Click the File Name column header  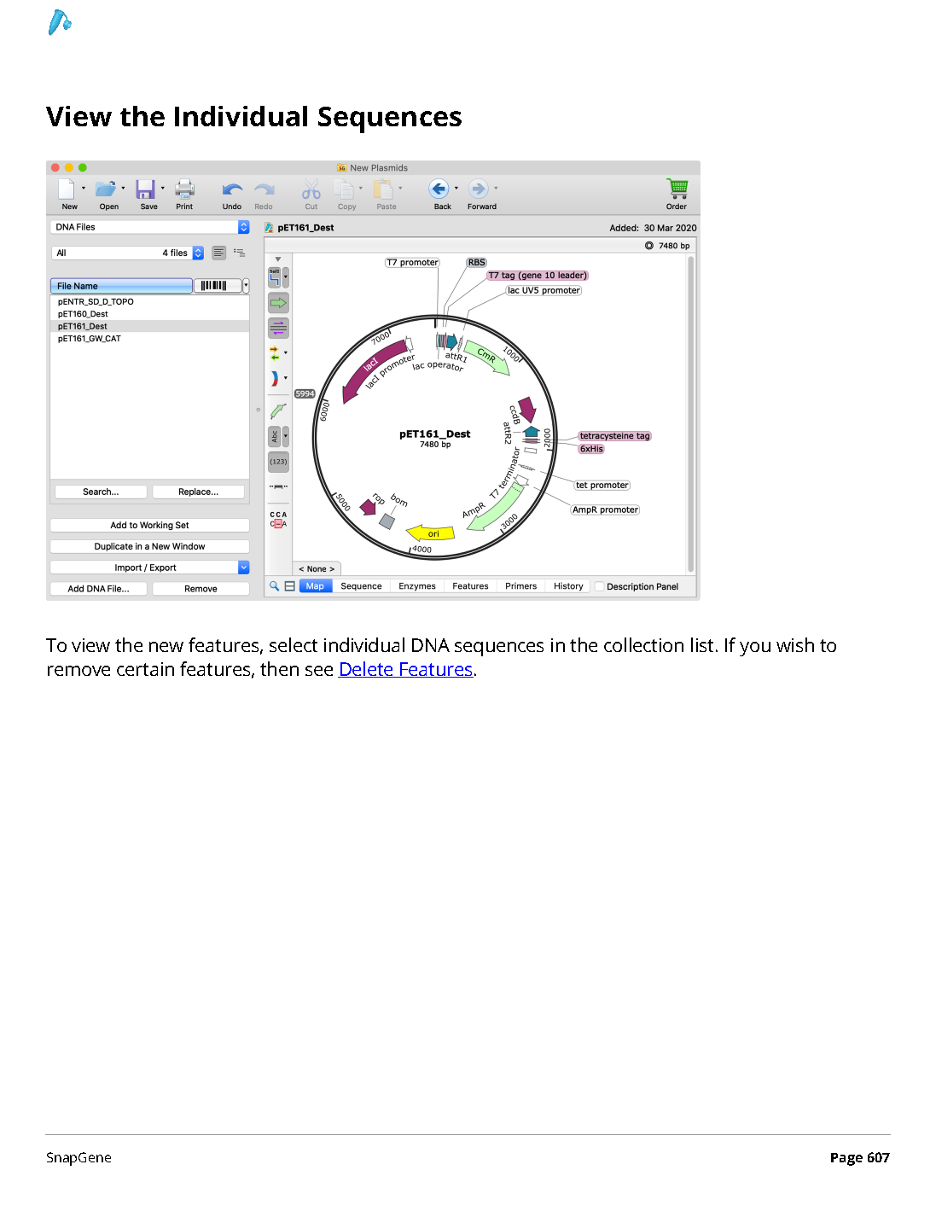point(121,286)
